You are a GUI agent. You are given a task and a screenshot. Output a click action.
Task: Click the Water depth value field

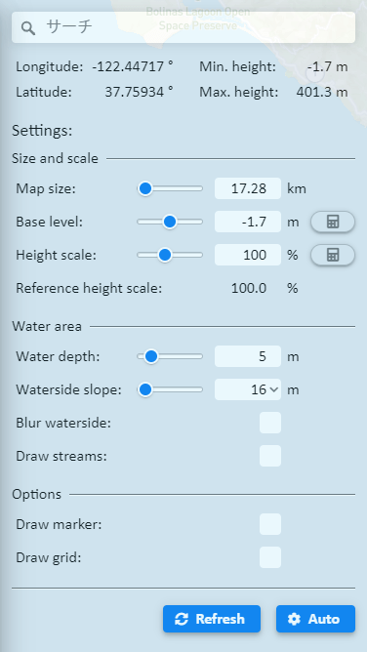point(248,356)
